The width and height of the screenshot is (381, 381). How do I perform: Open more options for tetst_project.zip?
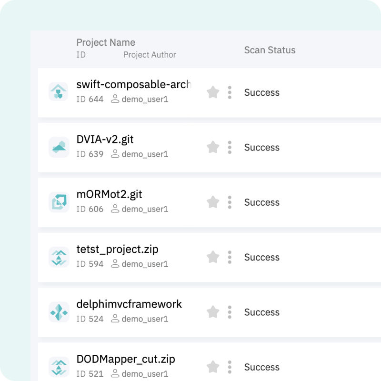pyautogui.click(x=230, y=257)
